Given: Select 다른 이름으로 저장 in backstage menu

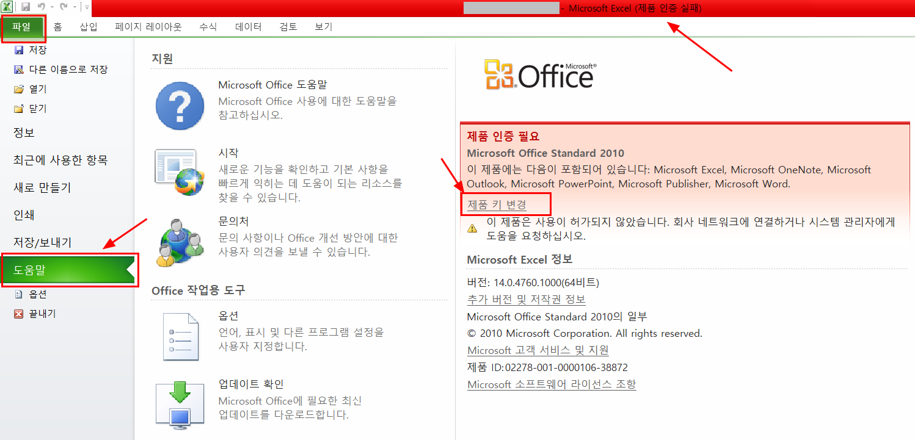Looking at the screenshot, I should click(68, 70).
